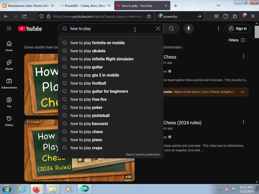Open History from the sidebar
Image resolution: width=259 pixels, height=194 pixels.
pyautogui.click(x=9, y=121)
